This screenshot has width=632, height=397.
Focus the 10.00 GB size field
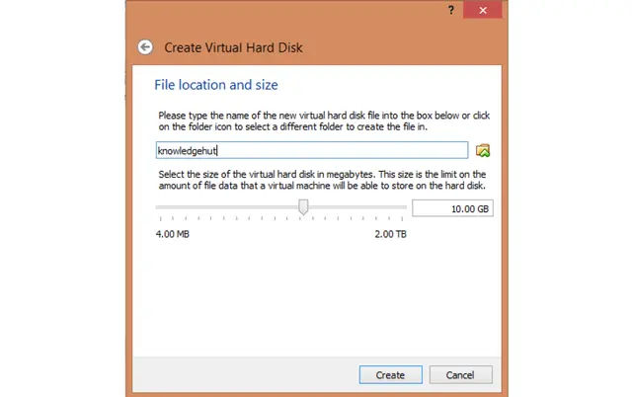(452, 208)
